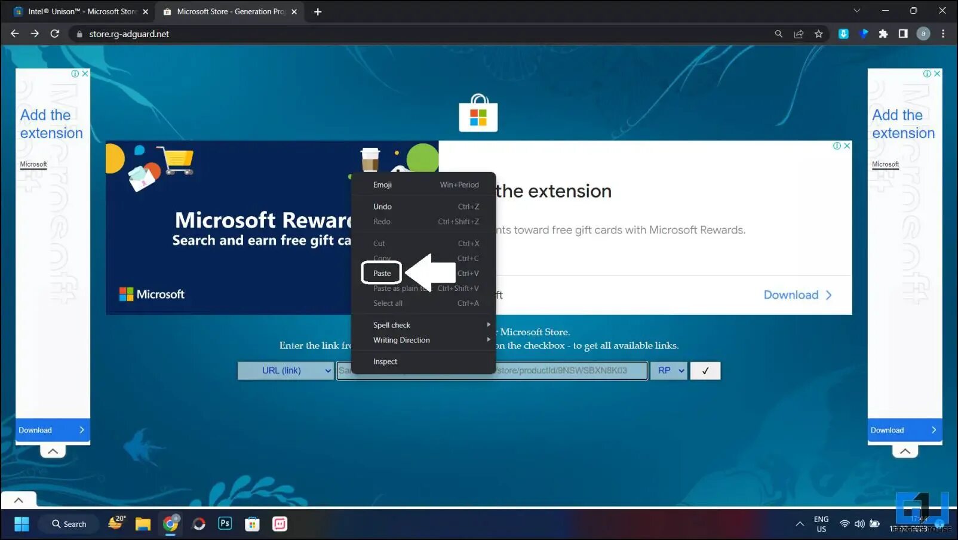The width and height of the screenshot is (958, 540).
Task: Close the Microsoft Store Generation Project tab
Action: point(294,12)
